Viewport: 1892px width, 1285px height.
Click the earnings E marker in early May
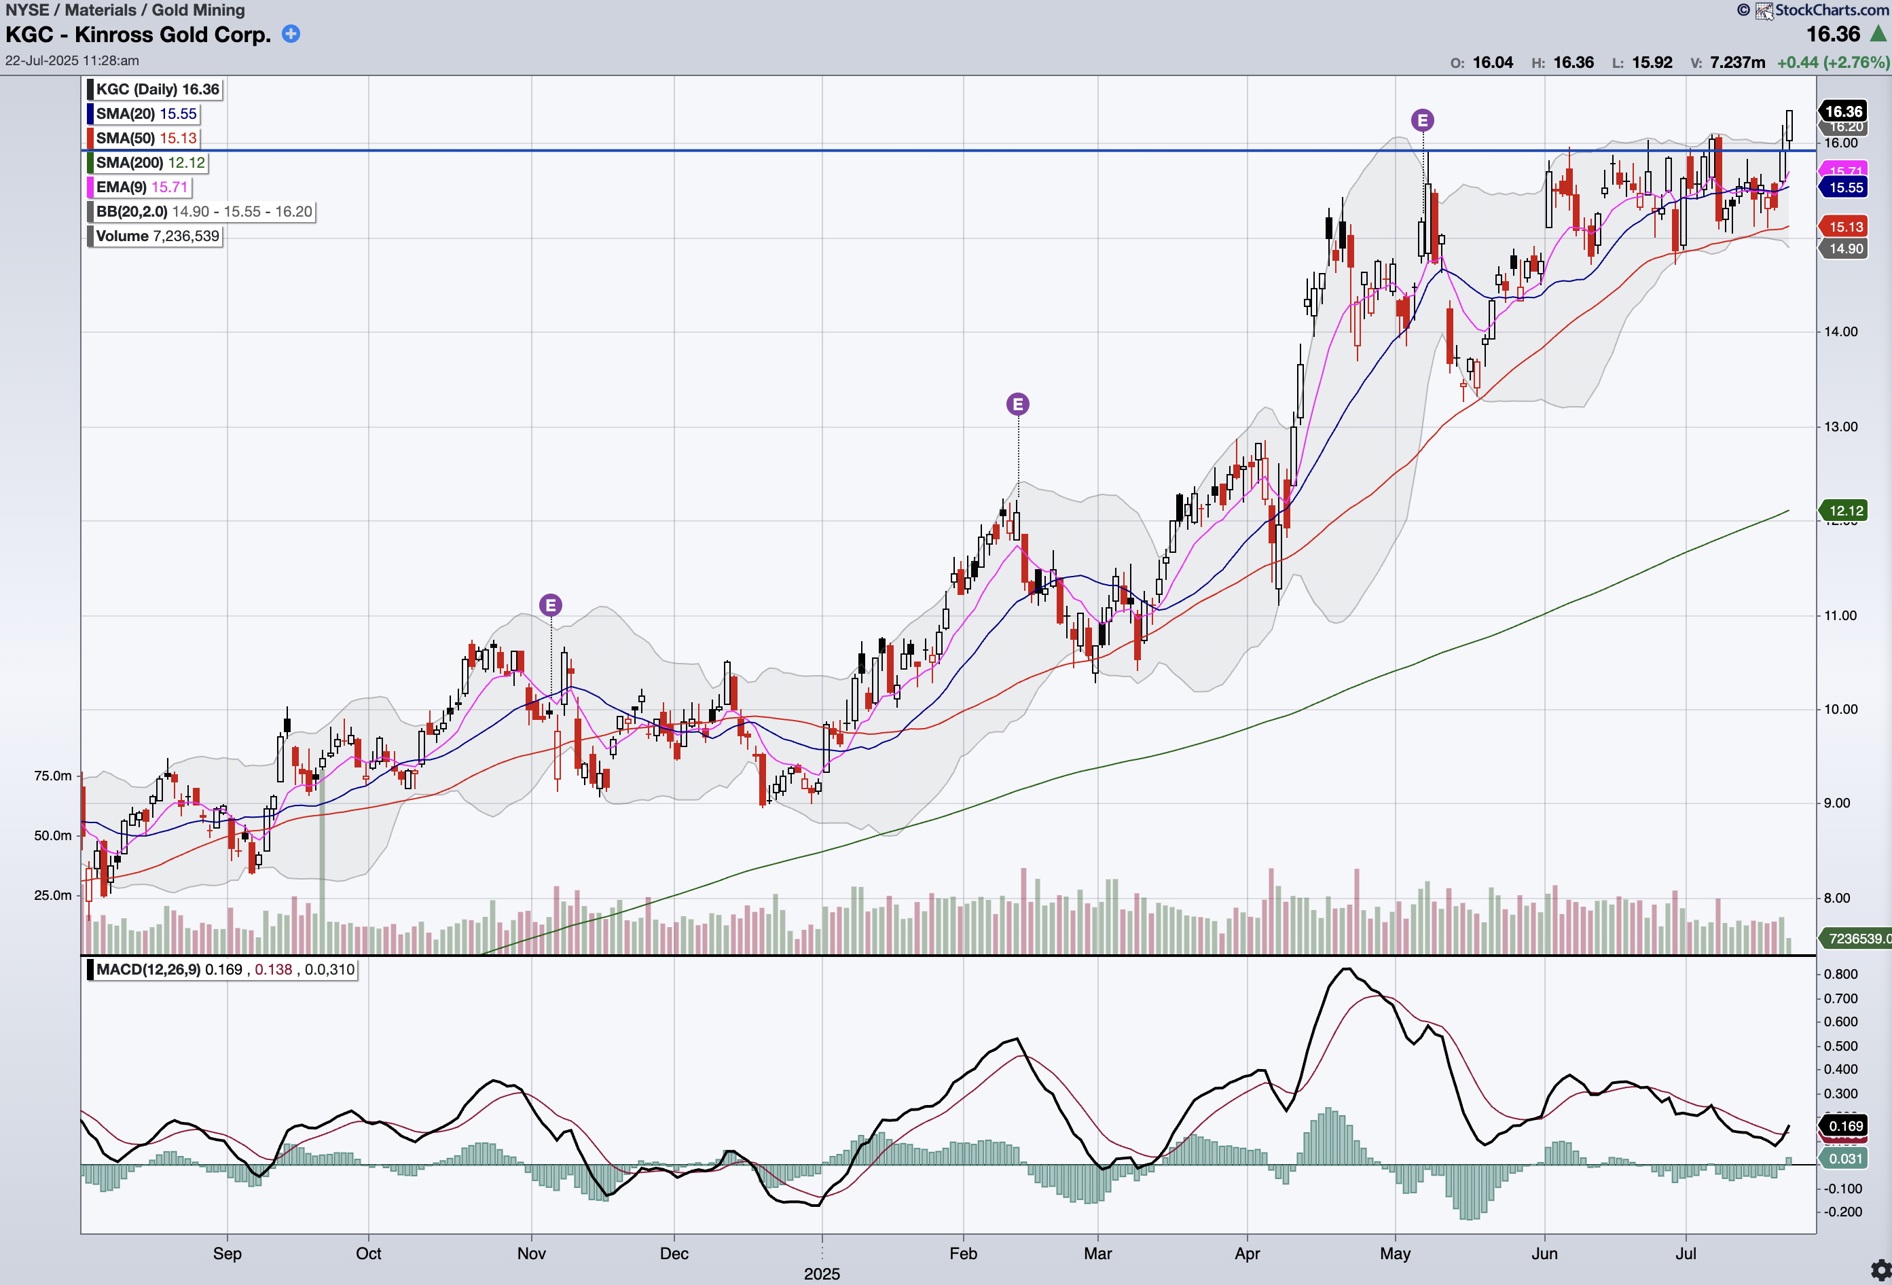pos(1422,120)
